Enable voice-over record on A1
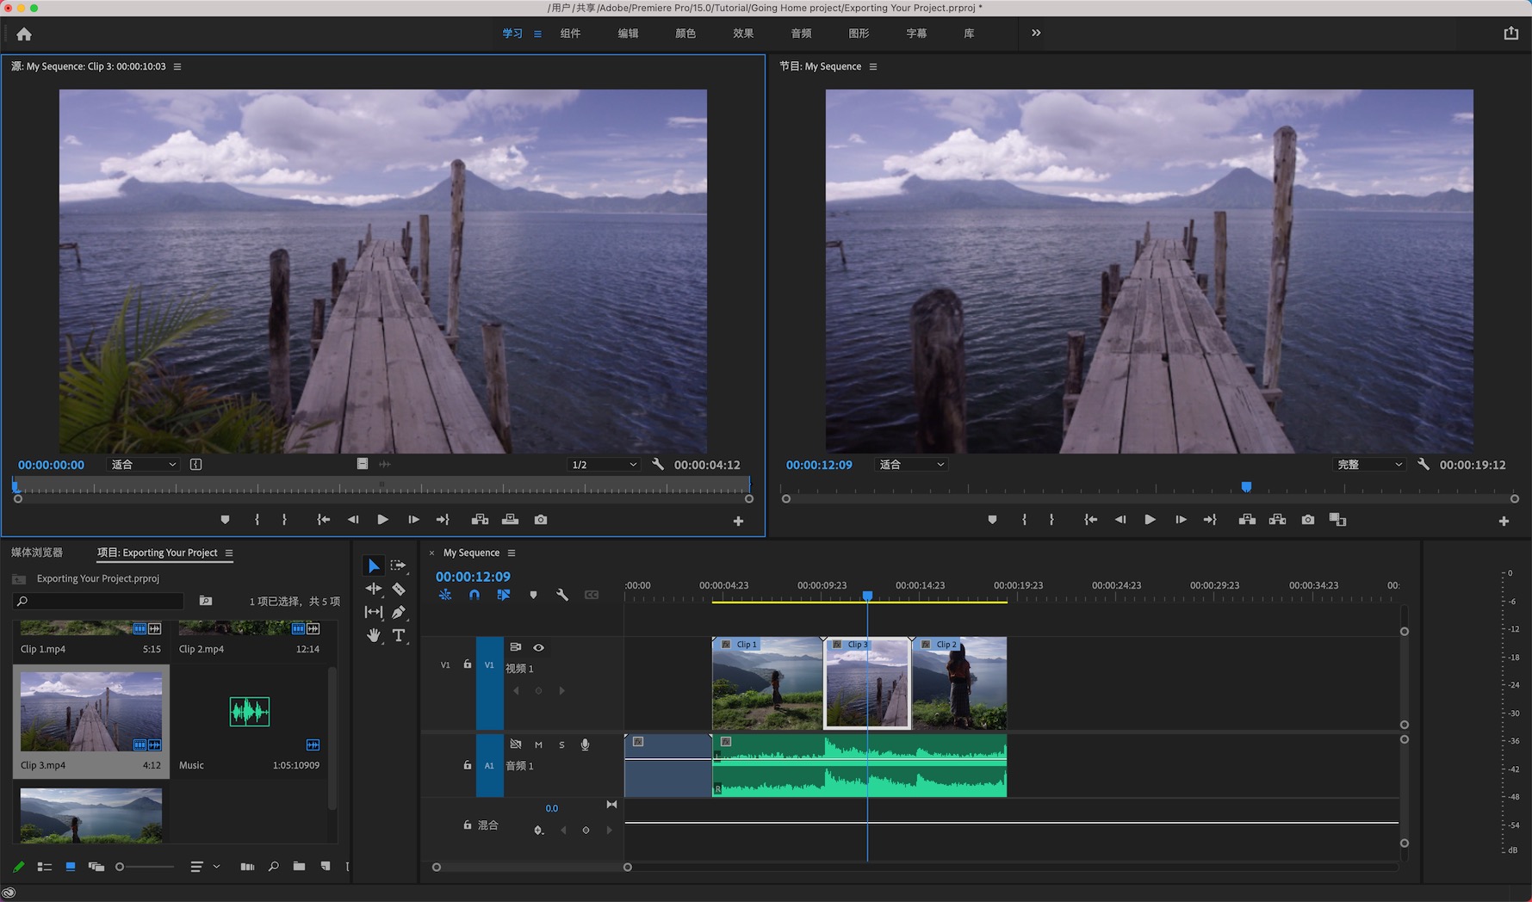 tap(585, 744)
